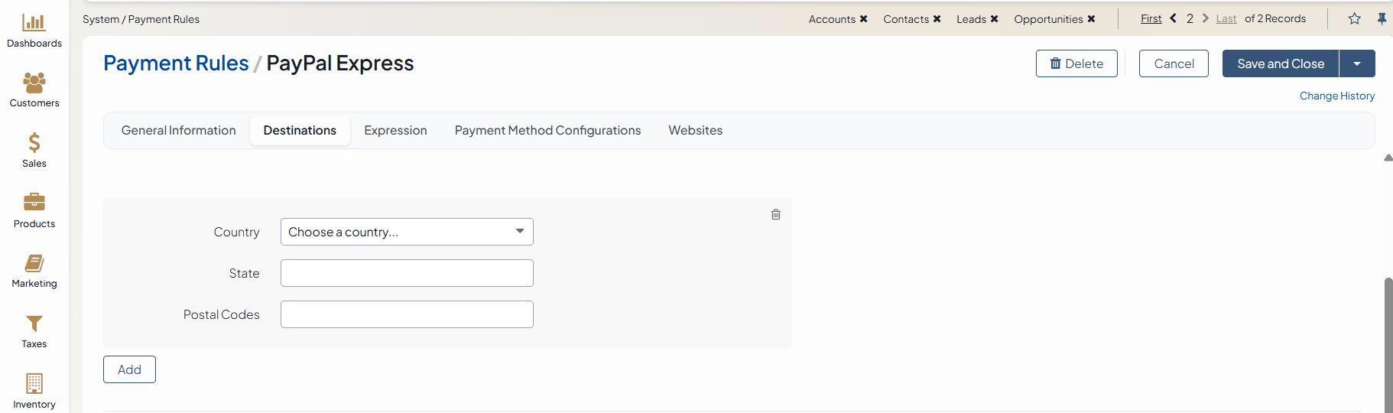Open the Customers sidebar icon
Image resolution: width=1393 pixels, height=413 pixels.
coord(34,83)
